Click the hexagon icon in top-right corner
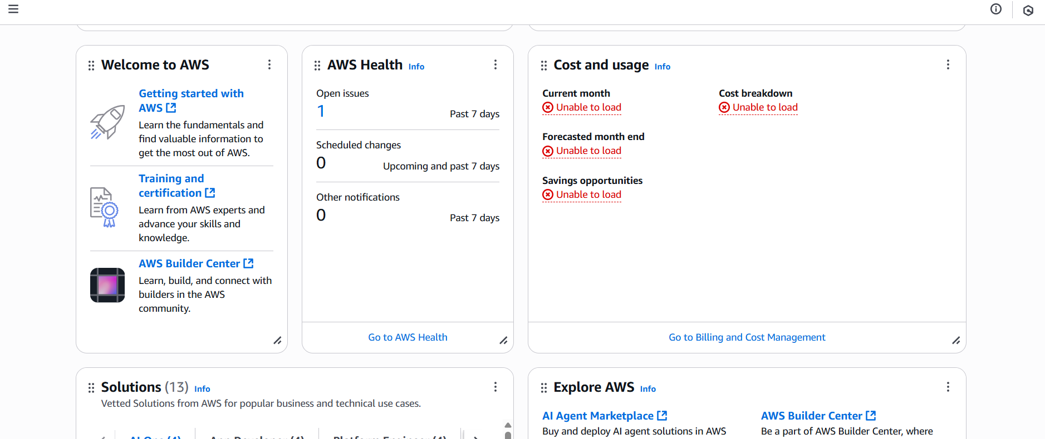 point(1028,11)
